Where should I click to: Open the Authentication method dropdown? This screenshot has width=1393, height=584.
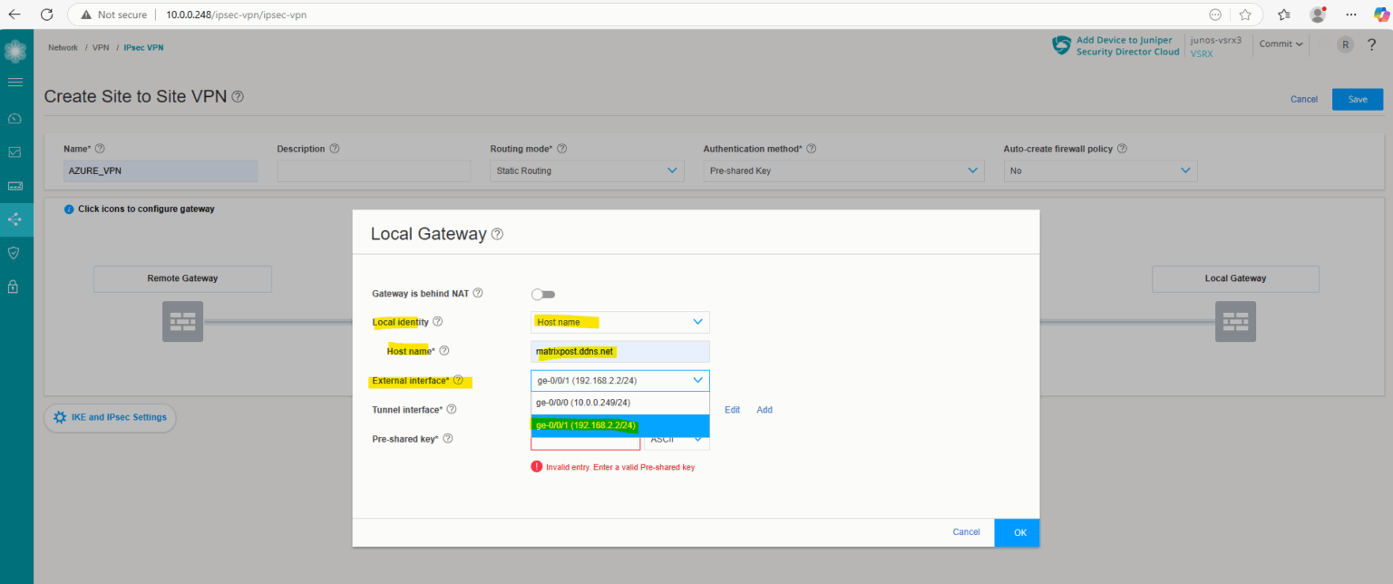coord(843,170)
